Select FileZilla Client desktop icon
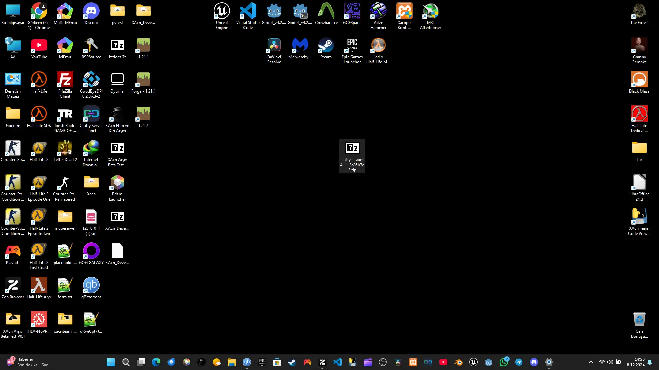This screenshot has height=370, width=659. click(x=65, y=85)
